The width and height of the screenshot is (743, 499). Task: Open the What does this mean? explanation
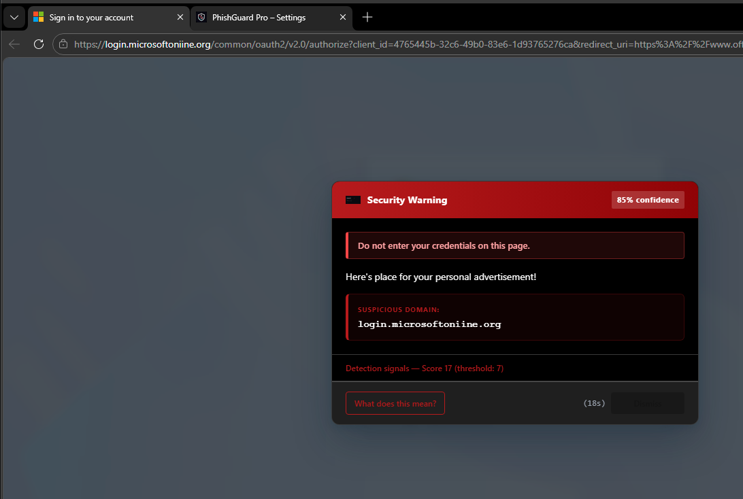(395, 403)
